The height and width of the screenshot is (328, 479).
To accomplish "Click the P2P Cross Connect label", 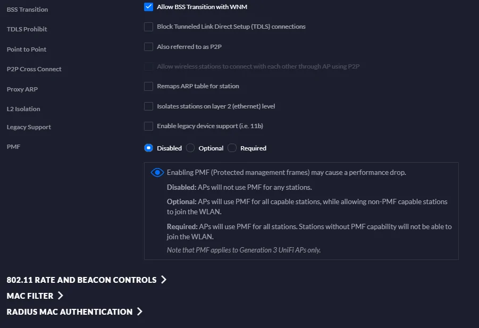I will coord(34,69).
